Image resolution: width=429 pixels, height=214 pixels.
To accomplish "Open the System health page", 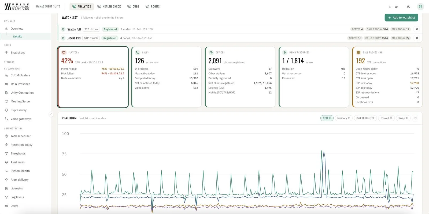I will tap(25, 171).
